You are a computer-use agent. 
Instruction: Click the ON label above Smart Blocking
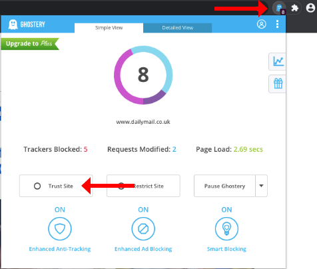coord(226,210)
